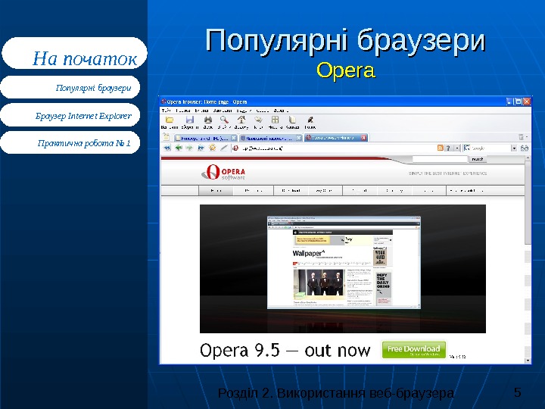Click the Rewind double-arrow navigation icon
This screenshot has width=545, height=409.
click(167, 148)
